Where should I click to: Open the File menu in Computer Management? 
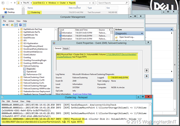(x=4, y=21)
